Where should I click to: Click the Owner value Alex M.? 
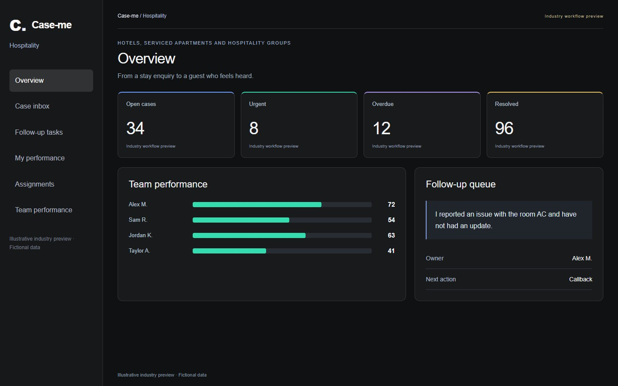(x=582, y=258)
